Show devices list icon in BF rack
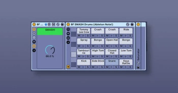Screen dimensions: 178x93 click(34, 51)
